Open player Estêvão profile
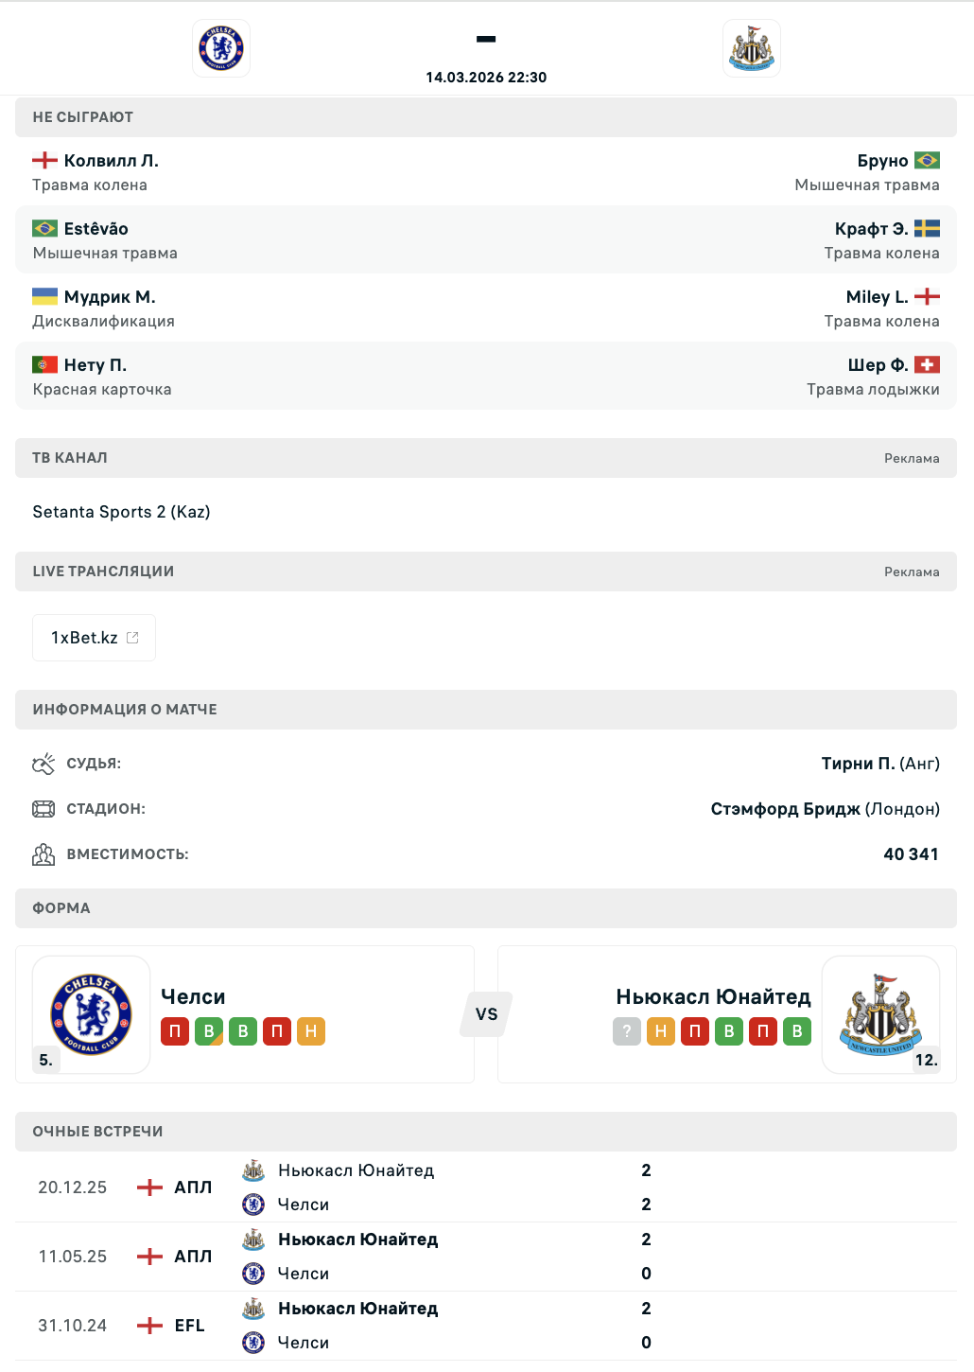 [x=96, y=229]
